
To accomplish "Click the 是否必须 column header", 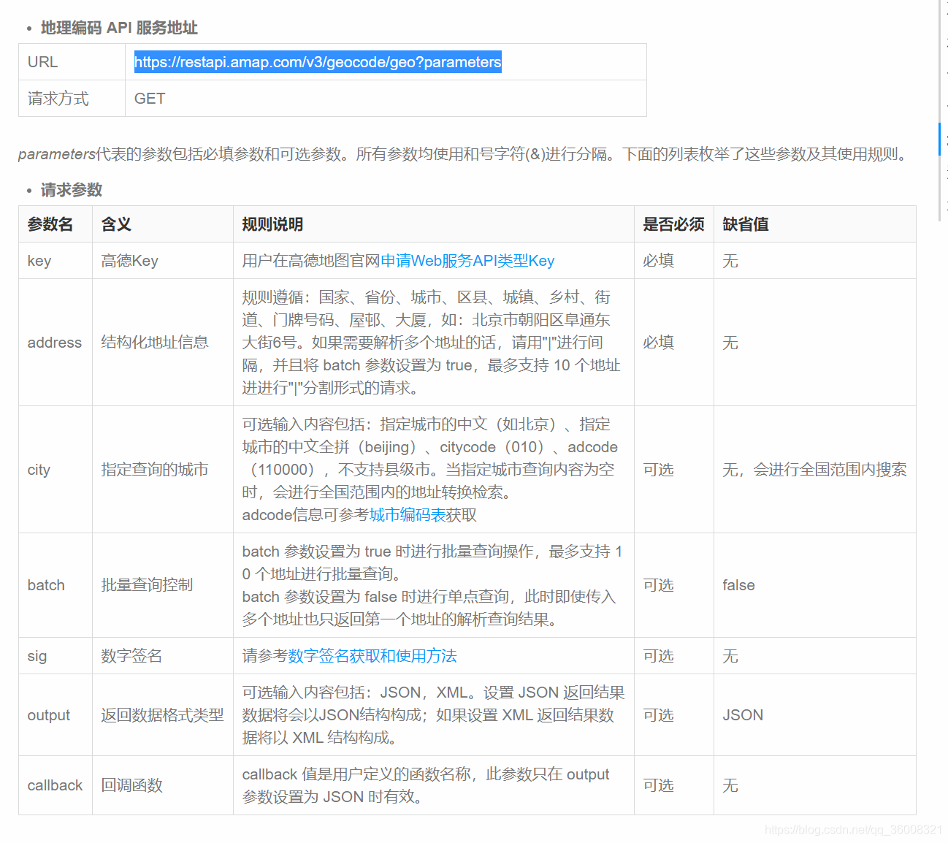I will click(x=673, y=224).
